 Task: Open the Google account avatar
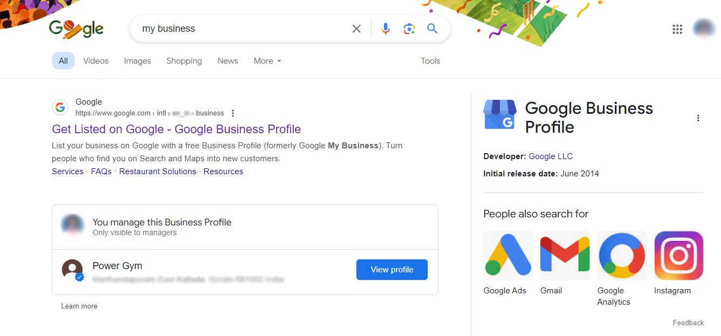(704, 29)
